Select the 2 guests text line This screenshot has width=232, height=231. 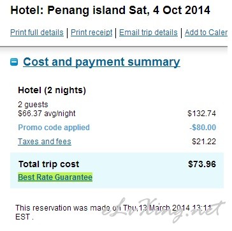(33, 105)
